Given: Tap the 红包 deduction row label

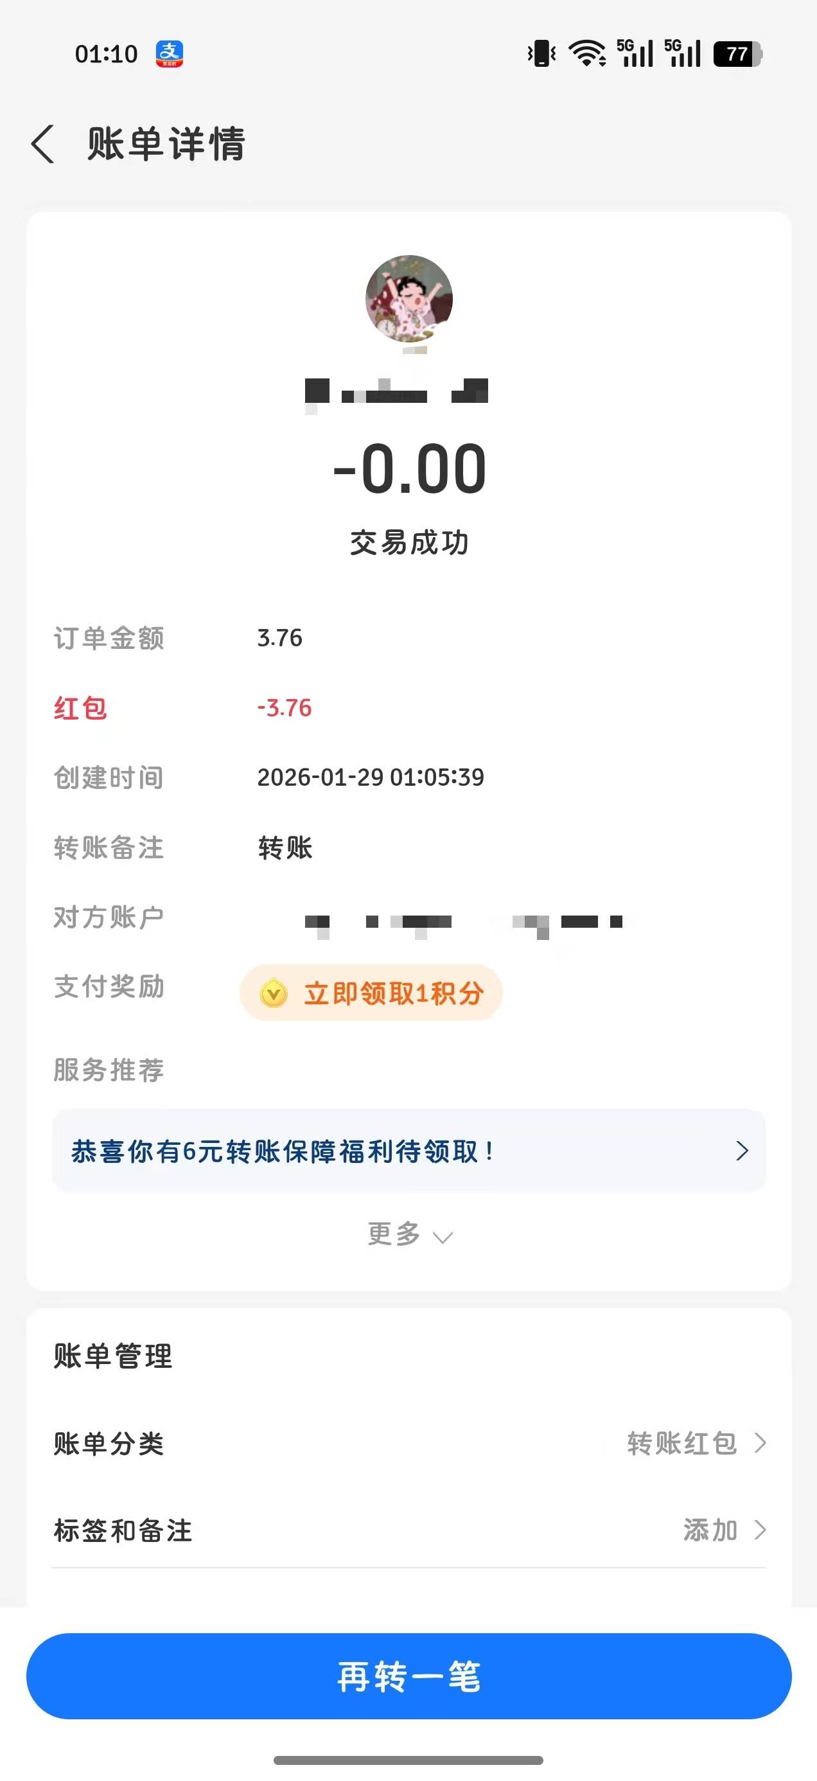Looking at the screenshot, I should pyautogui.click(x=80, y=709).
